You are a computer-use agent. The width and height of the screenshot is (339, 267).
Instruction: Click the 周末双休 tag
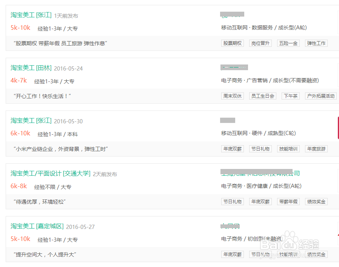[232, 96]
